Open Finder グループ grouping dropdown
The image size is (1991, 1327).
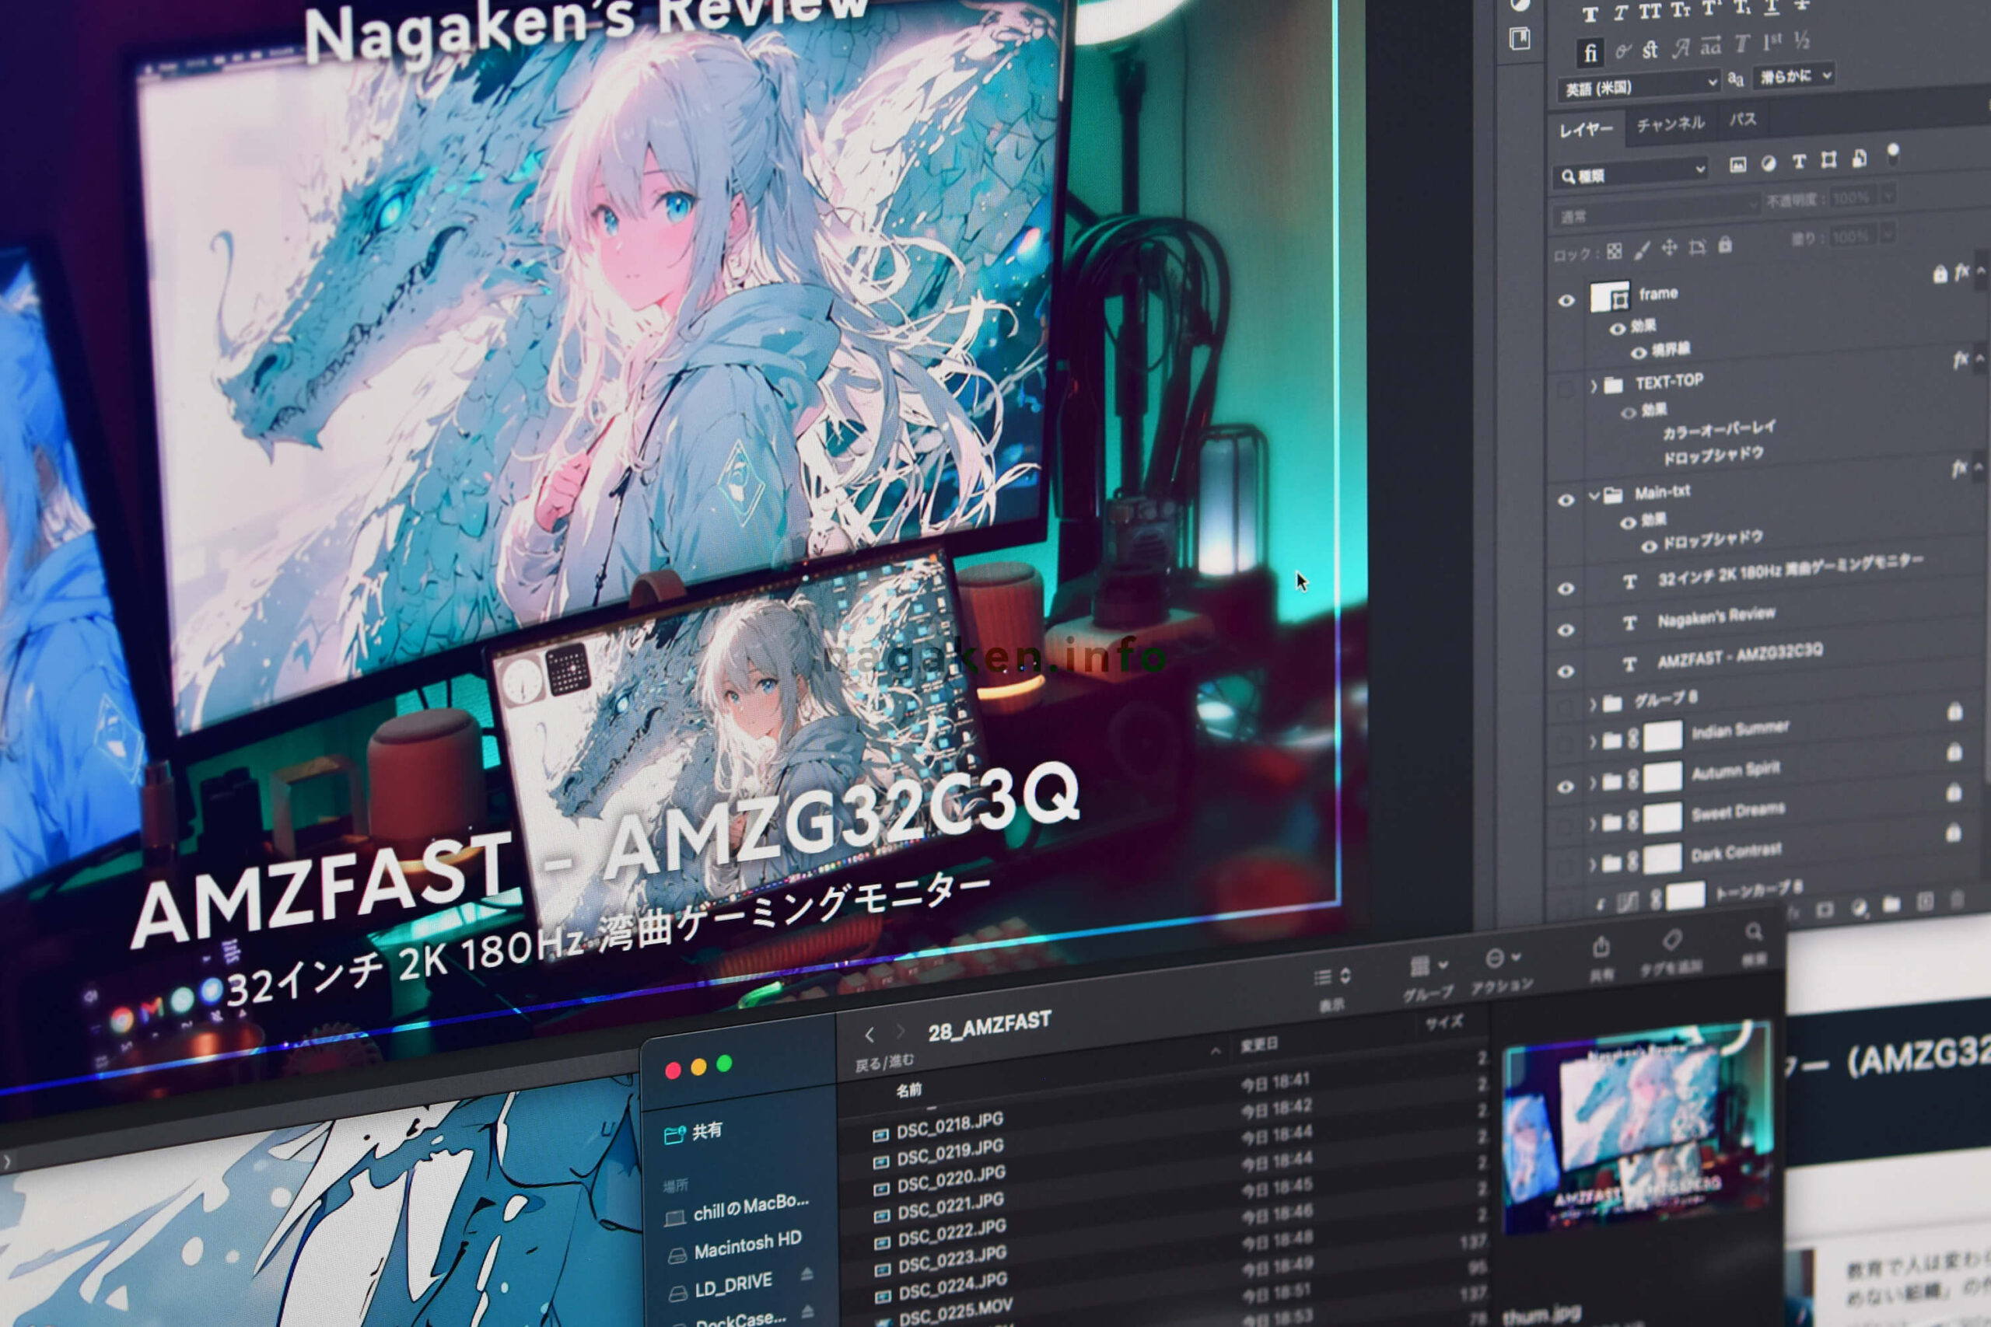[1429, 976]
